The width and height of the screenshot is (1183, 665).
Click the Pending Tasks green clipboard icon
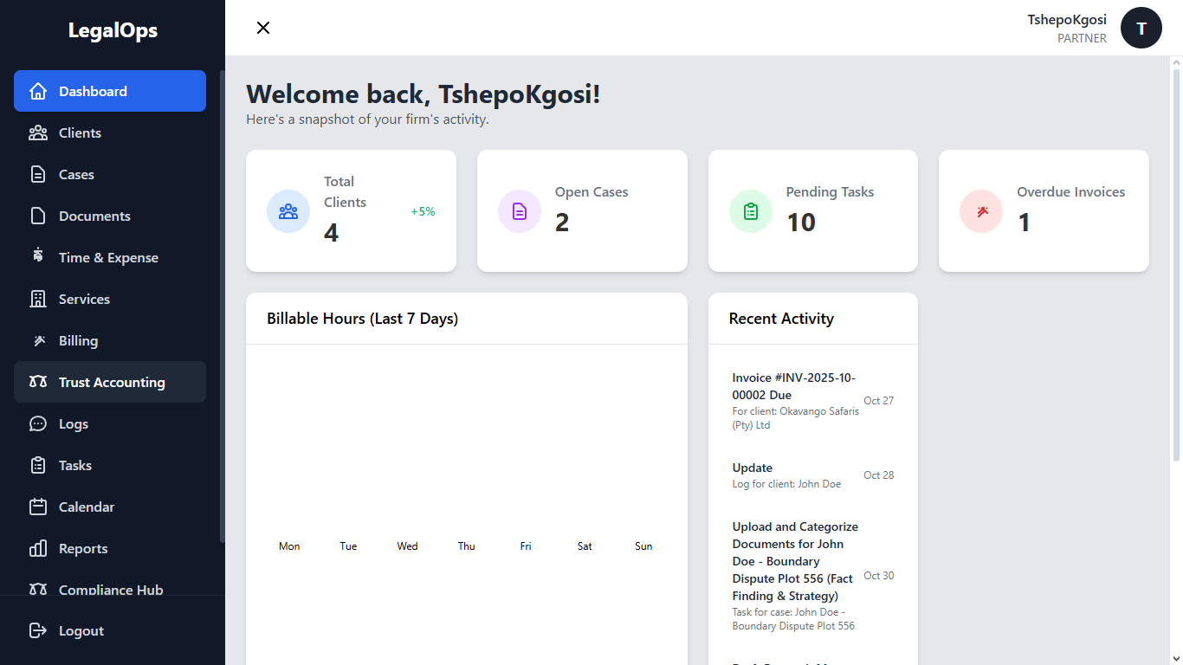click(x=750, y=210)
